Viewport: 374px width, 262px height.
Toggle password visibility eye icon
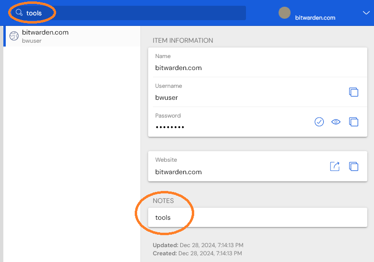click(x=336, y=122)
